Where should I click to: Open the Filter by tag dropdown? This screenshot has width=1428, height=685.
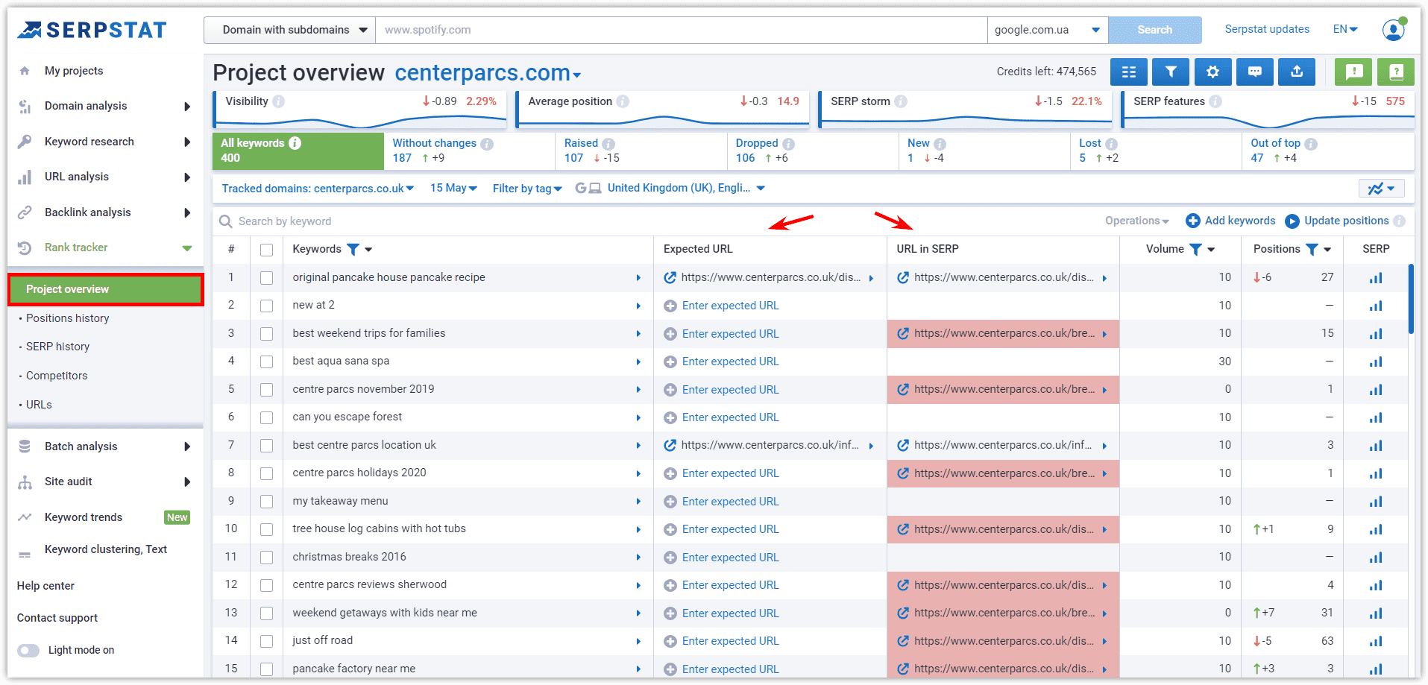click(x=527, y=189)
